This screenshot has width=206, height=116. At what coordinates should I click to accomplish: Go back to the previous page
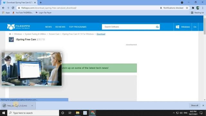pos(3,8)
